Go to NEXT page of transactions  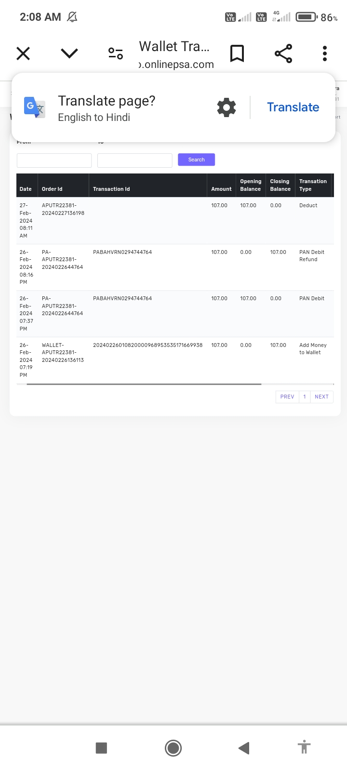(321, 397)
